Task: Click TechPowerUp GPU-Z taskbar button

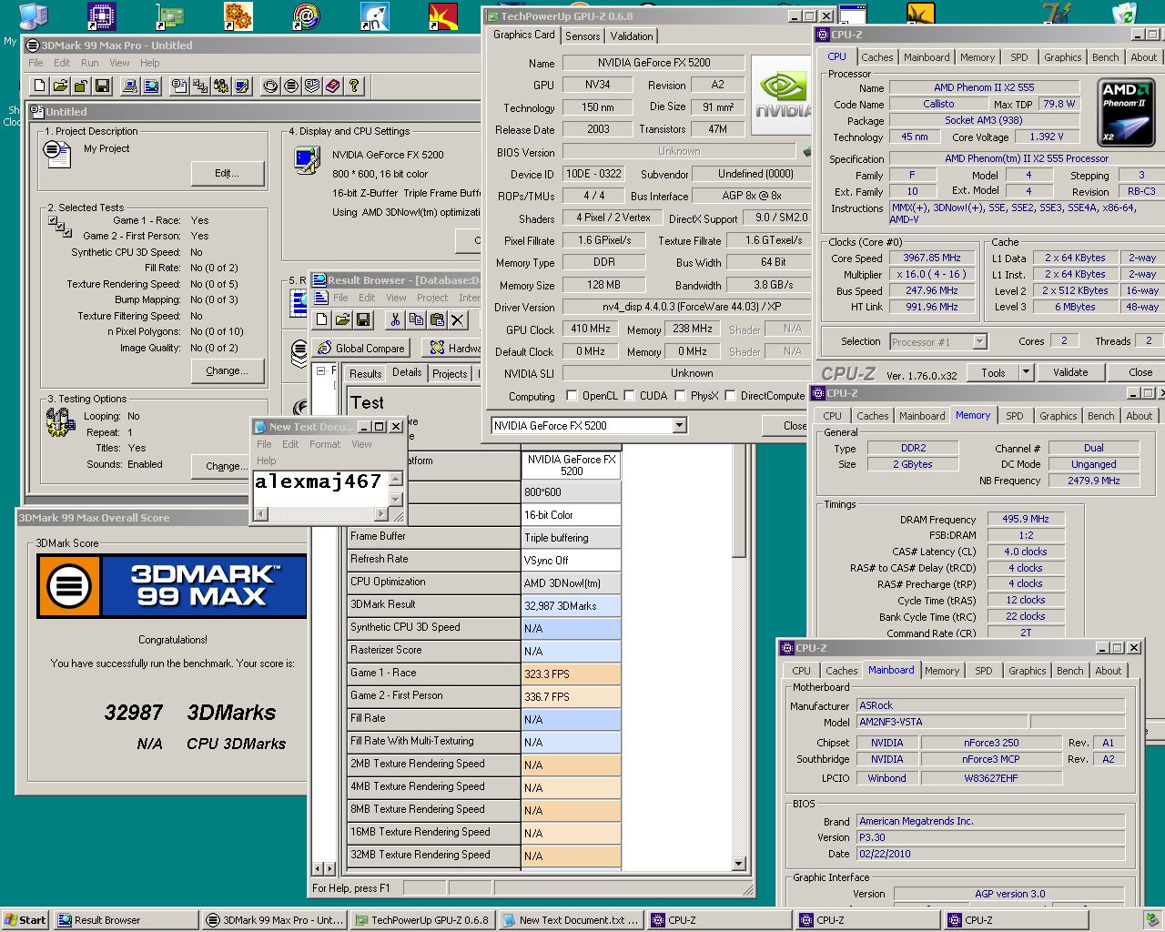Action: point(423,920)
